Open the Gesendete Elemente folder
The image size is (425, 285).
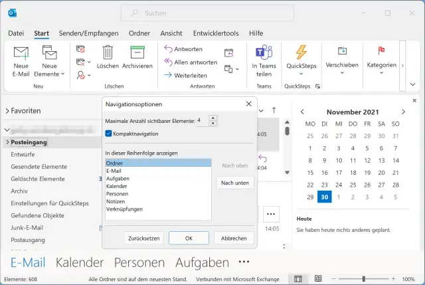tap(39, 167)
